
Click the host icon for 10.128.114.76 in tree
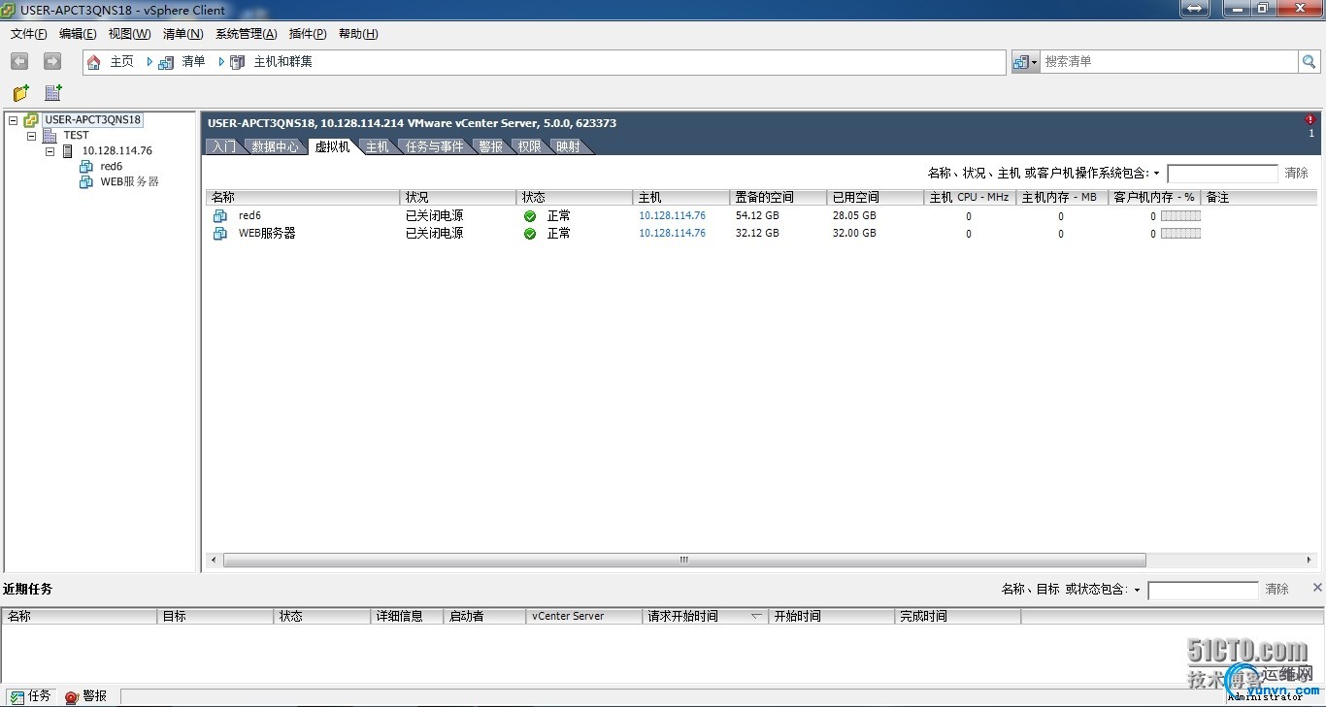tap(68, 151)
